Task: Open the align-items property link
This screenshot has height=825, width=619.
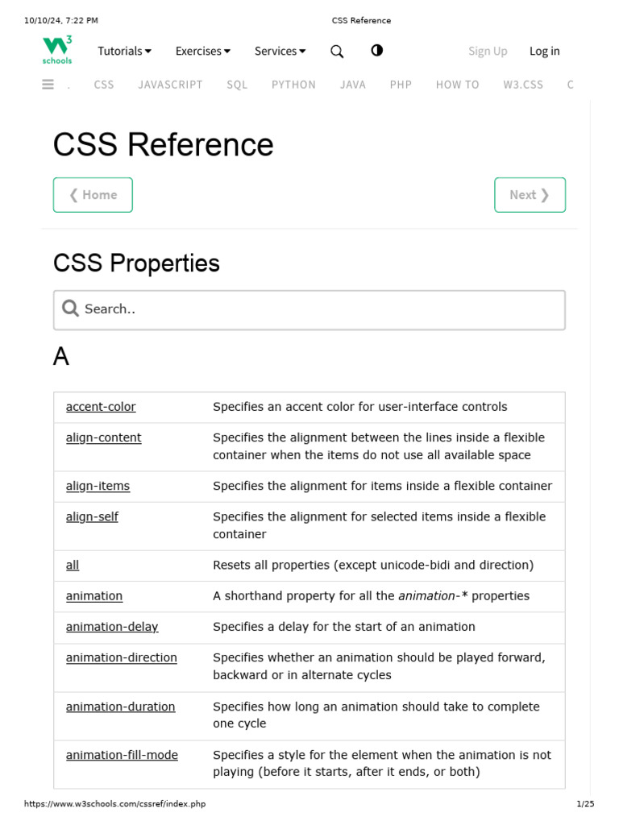Action: click(x=98, y=486)
